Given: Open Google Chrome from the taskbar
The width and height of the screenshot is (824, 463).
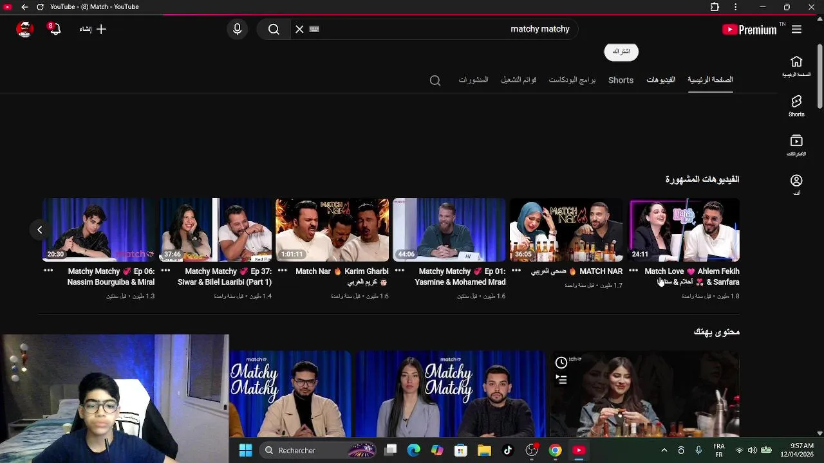Looking at the screenshot, I should 555,450.
